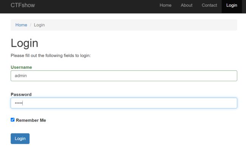Uncheck the Remember Me checkbox
Screen dimensions: 246x153
[12, 120]
